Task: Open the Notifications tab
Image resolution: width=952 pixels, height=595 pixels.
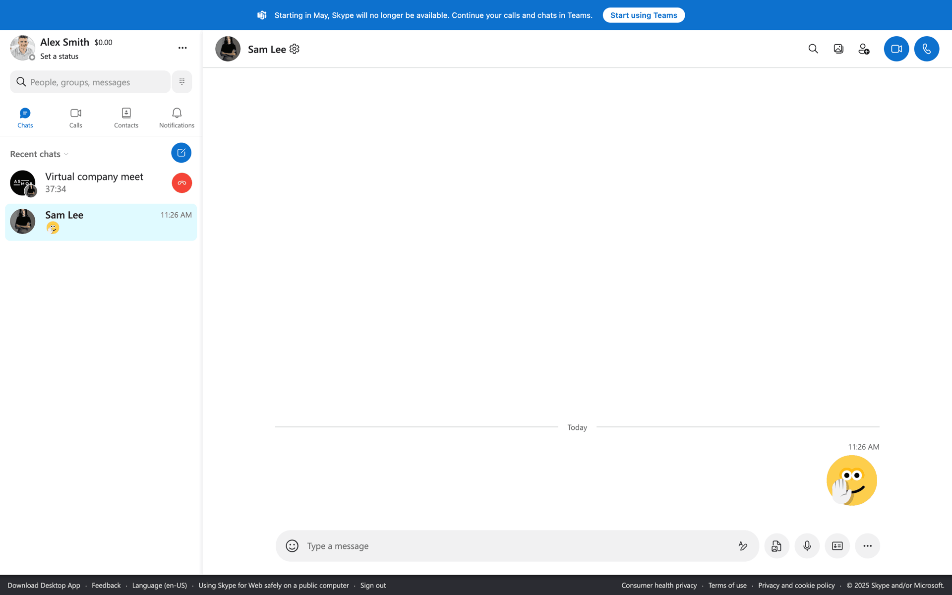Action: point(177,118)
